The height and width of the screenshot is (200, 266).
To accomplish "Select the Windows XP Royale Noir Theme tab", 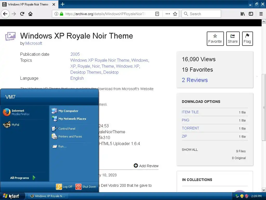I will point(29,4).
